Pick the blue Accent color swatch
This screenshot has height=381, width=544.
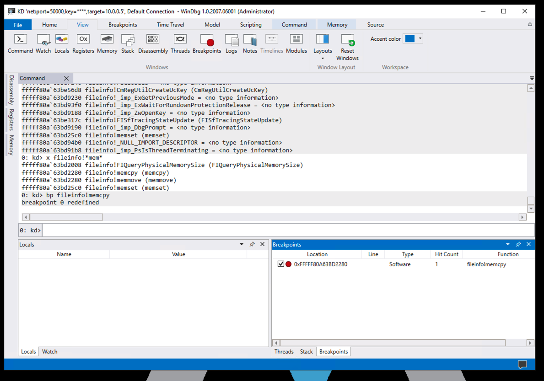click(410, 39)
